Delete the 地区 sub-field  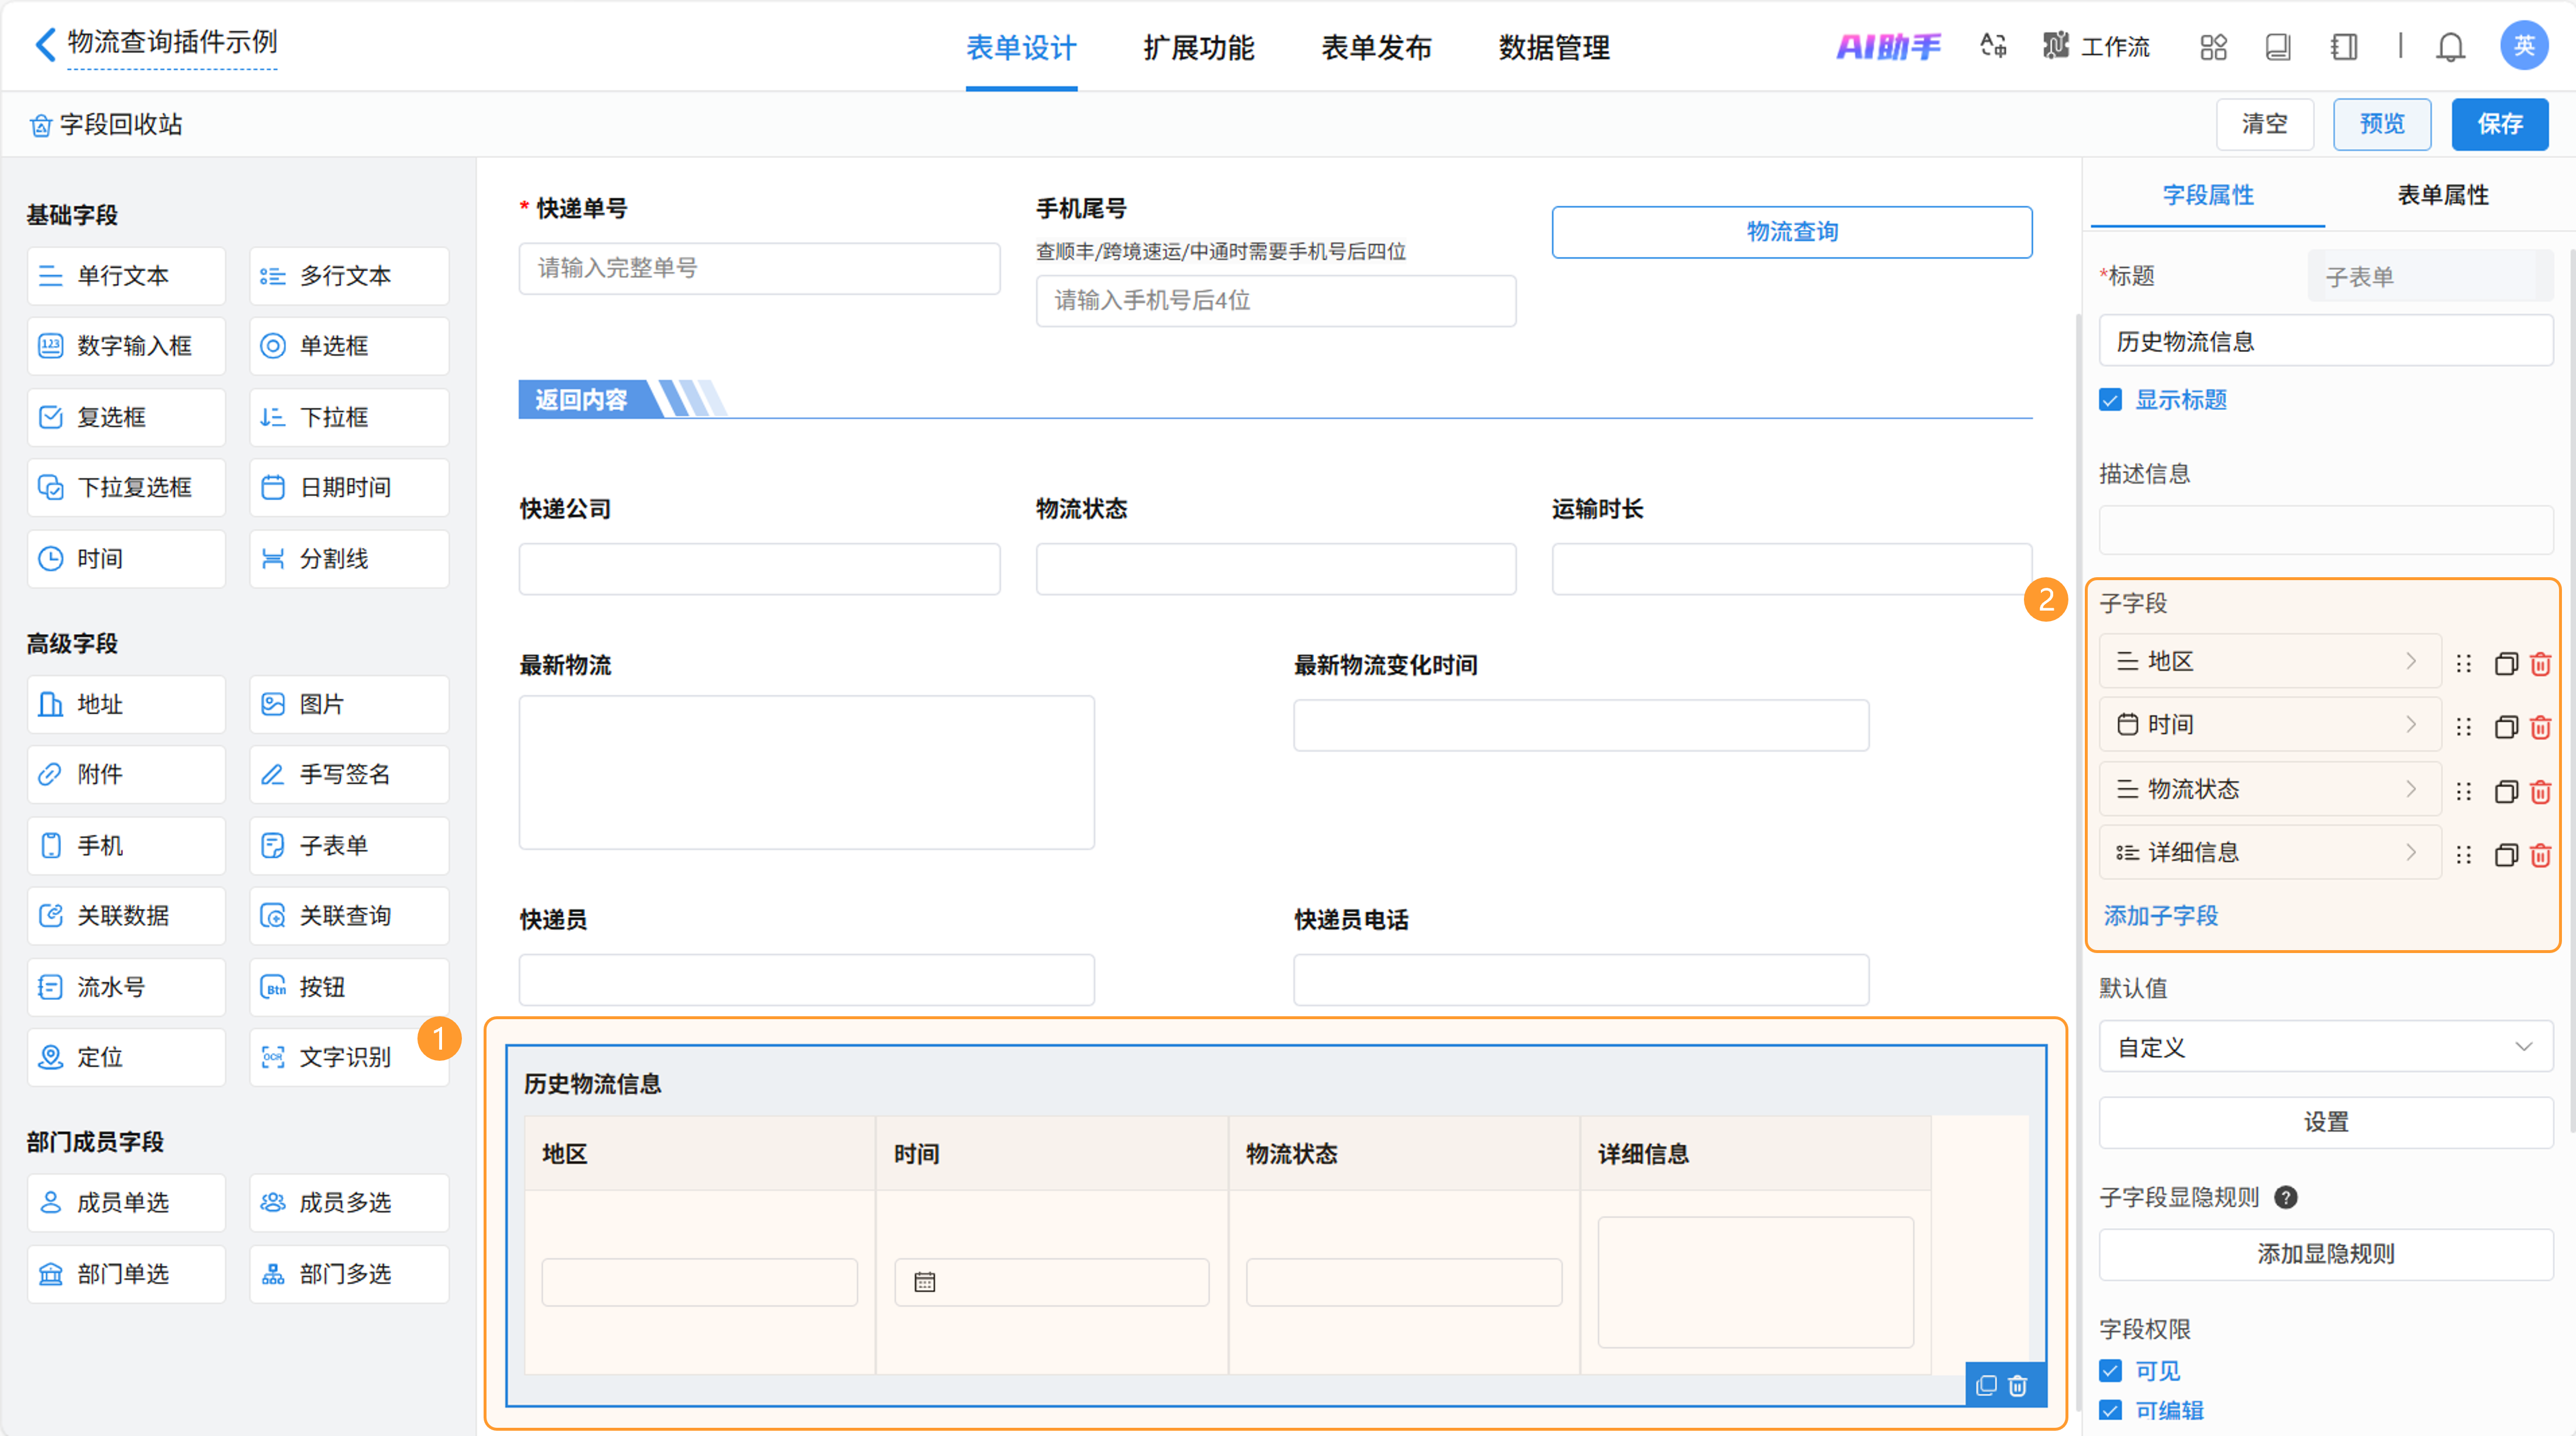tap(2540, 663)
